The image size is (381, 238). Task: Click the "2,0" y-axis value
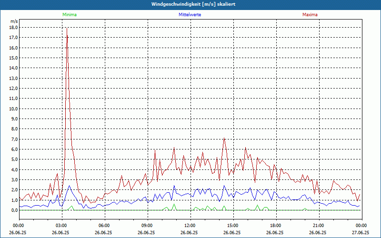[x=15, y=190]
